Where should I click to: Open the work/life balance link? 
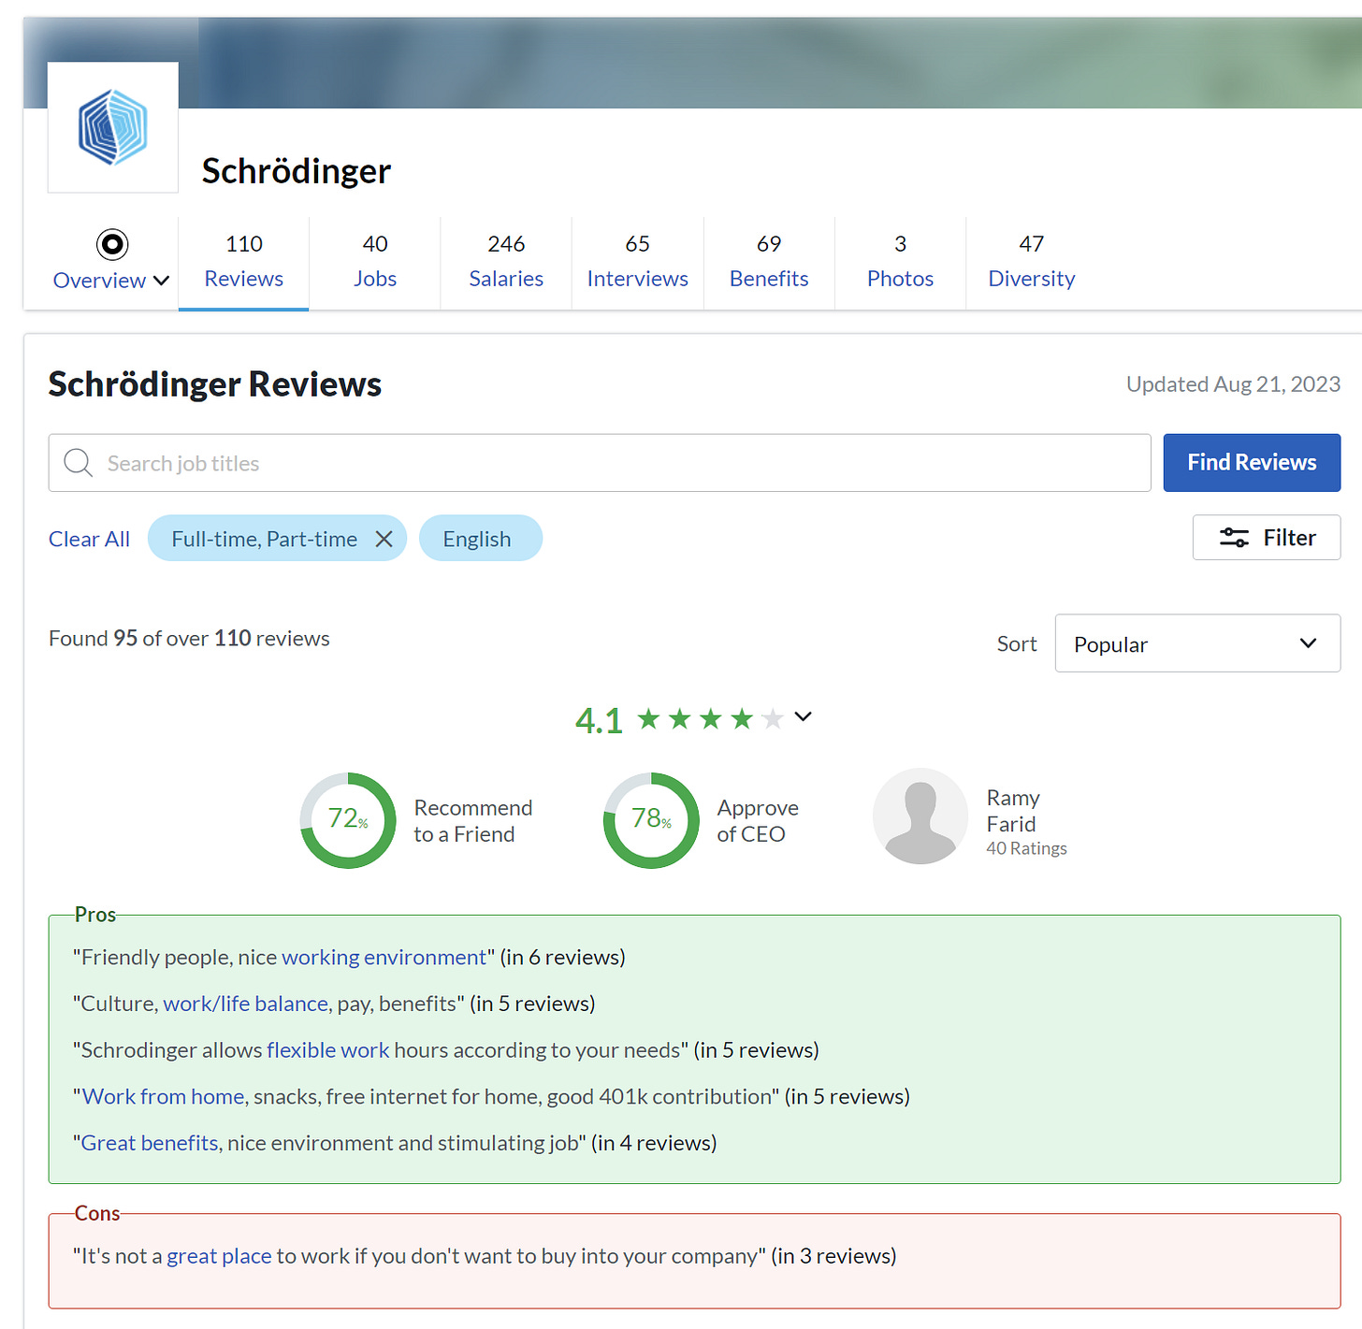pos(246,1004)
